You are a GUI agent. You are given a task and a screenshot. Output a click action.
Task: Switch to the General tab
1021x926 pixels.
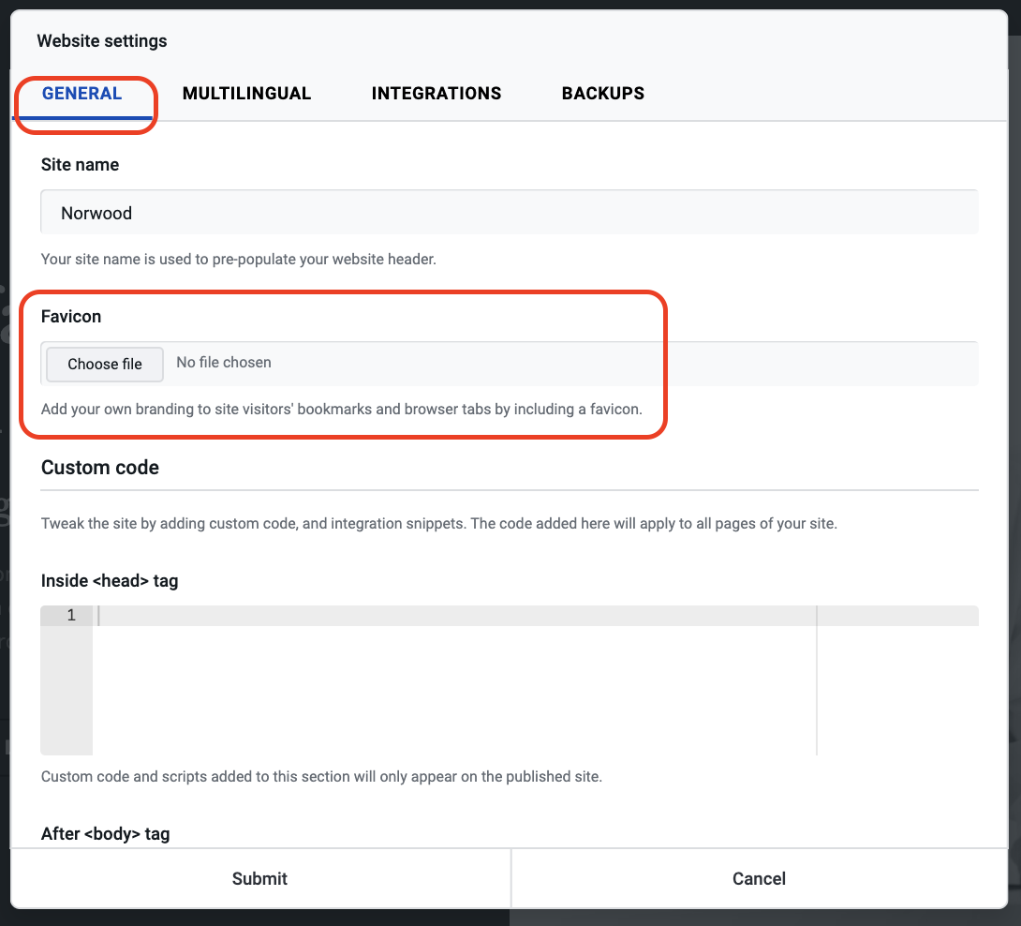click(x=82, y=93)
